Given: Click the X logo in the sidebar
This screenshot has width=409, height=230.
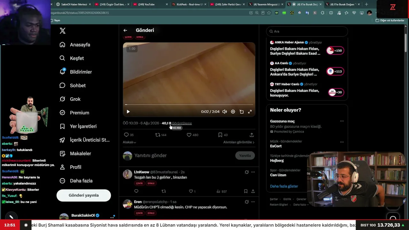Looking at the screenshot, I should [63, 31].
